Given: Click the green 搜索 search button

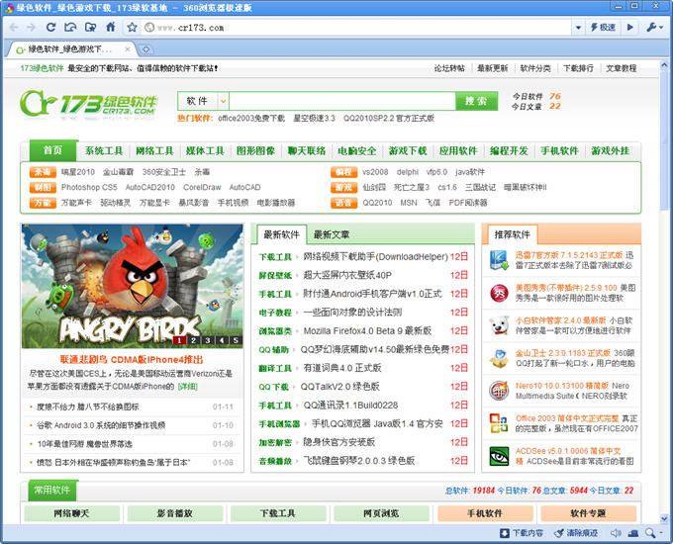Looking at the screenshot, I should [x=476, y=101].
